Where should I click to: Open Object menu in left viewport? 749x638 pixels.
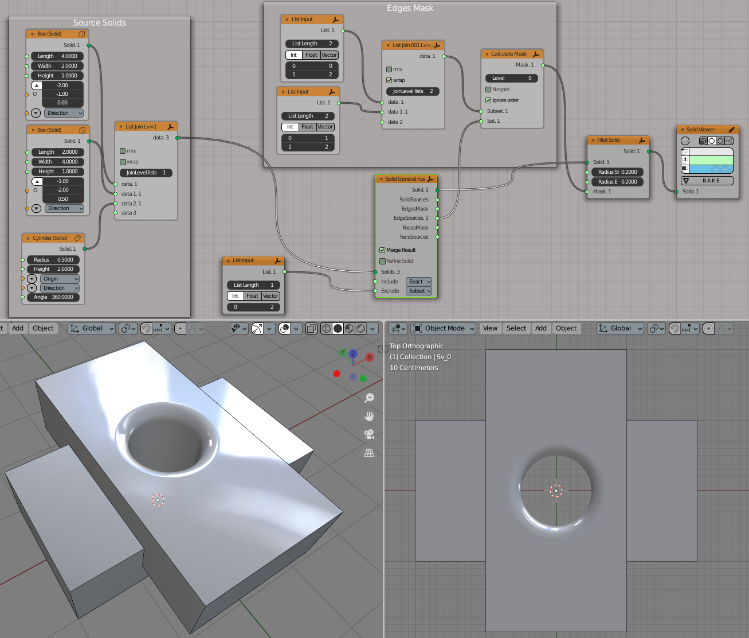point(43,328)
